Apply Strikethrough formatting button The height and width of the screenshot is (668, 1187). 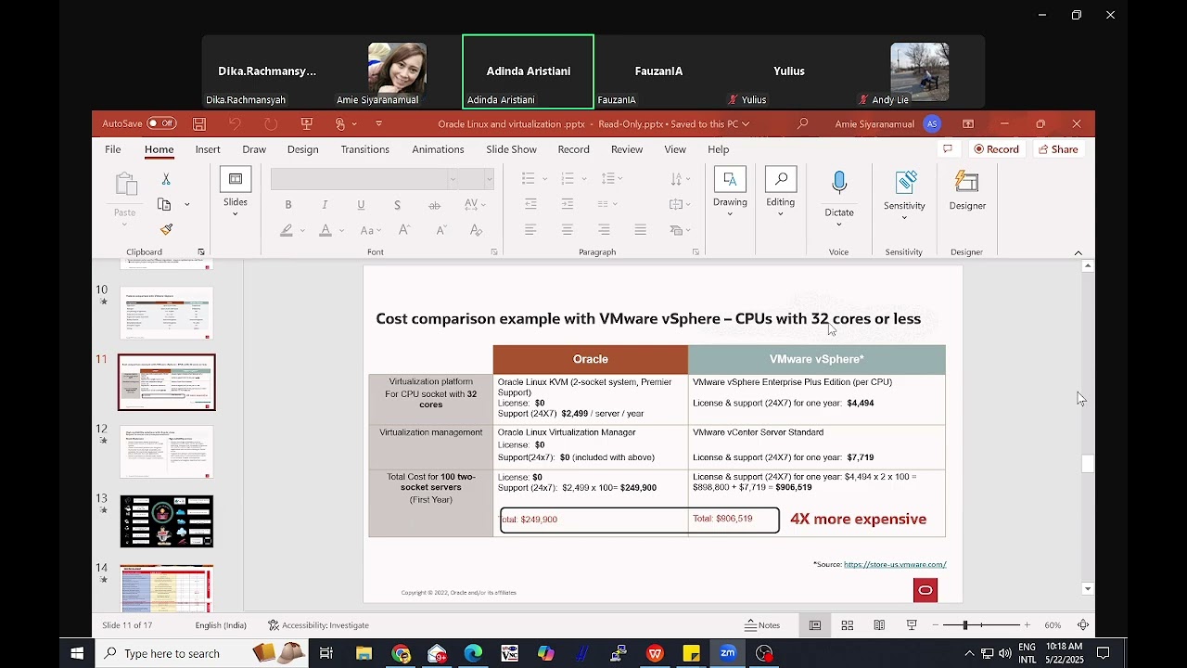[434, 204]
